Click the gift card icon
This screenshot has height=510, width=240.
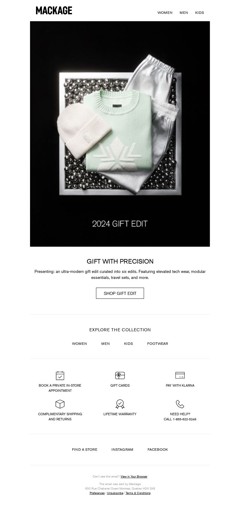click(120, 375)
